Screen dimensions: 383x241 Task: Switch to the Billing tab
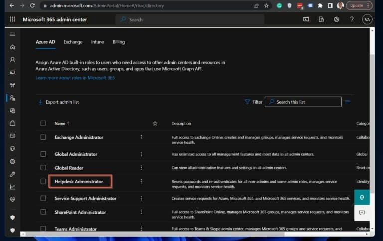(x=119, y=42)
